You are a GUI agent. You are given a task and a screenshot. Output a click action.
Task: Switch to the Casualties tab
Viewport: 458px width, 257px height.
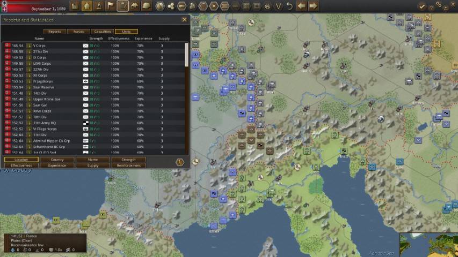coord(102,32)
